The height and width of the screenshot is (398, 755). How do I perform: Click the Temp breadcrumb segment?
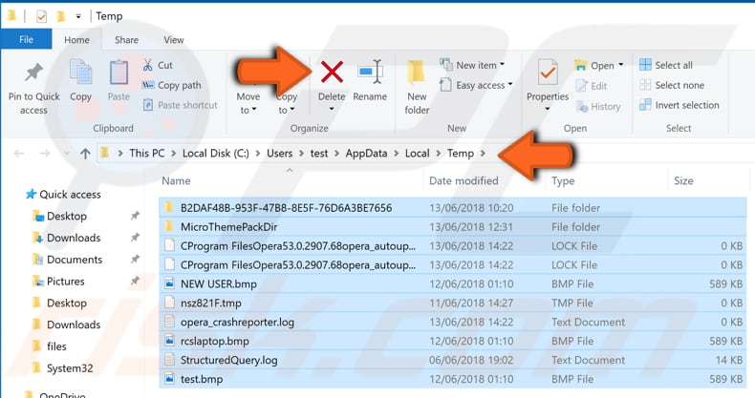click(x=461, y=154)
